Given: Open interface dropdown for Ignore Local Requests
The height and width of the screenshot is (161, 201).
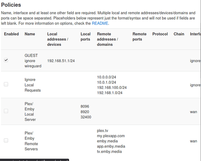Looking at the screenshot, I should pos(196,85).
